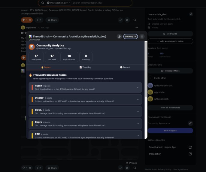Edit Community Appearance pencil icon
This screenshot has width=206, height=172.
coord(190,123)
